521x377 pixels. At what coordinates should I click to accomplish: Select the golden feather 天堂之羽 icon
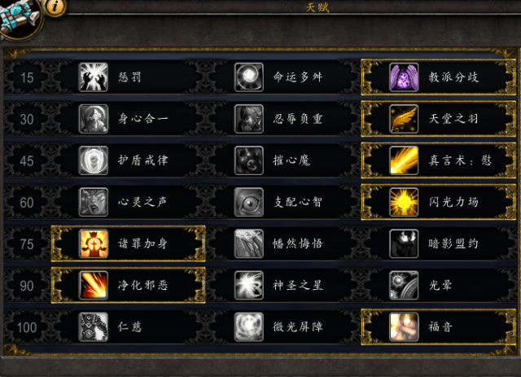click(404, 119)
